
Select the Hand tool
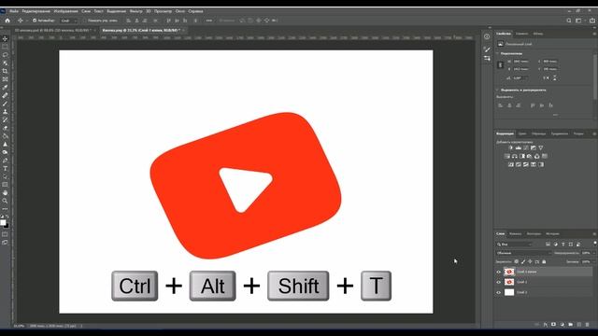pyautogui.click(x=5, y=193)
